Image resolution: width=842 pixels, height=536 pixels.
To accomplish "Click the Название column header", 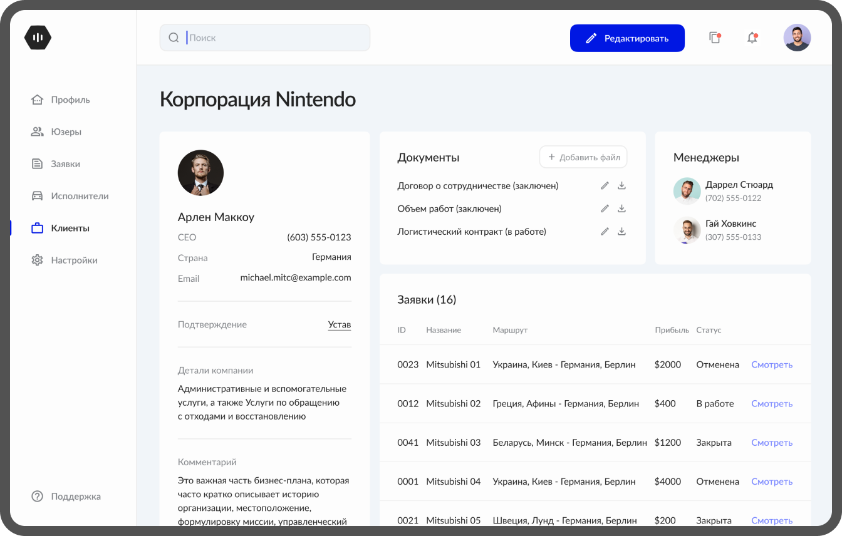I will 444,330.
